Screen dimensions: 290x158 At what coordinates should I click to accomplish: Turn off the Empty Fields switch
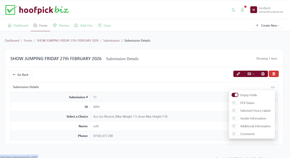tap(235, 95)
